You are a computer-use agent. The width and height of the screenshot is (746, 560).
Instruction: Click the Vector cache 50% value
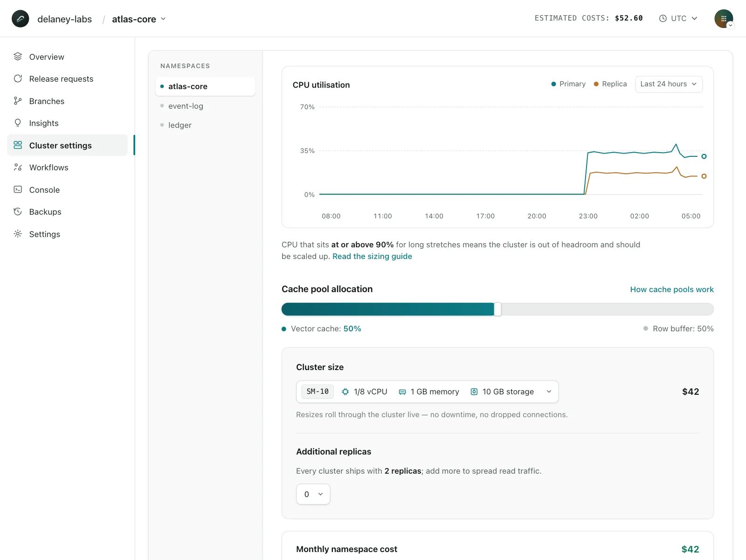pyautogui.click(x=352, y=329)
